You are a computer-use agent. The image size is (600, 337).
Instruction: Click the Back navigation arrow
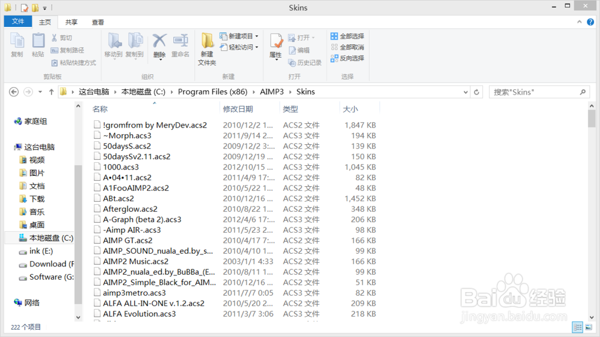[14, 92]
